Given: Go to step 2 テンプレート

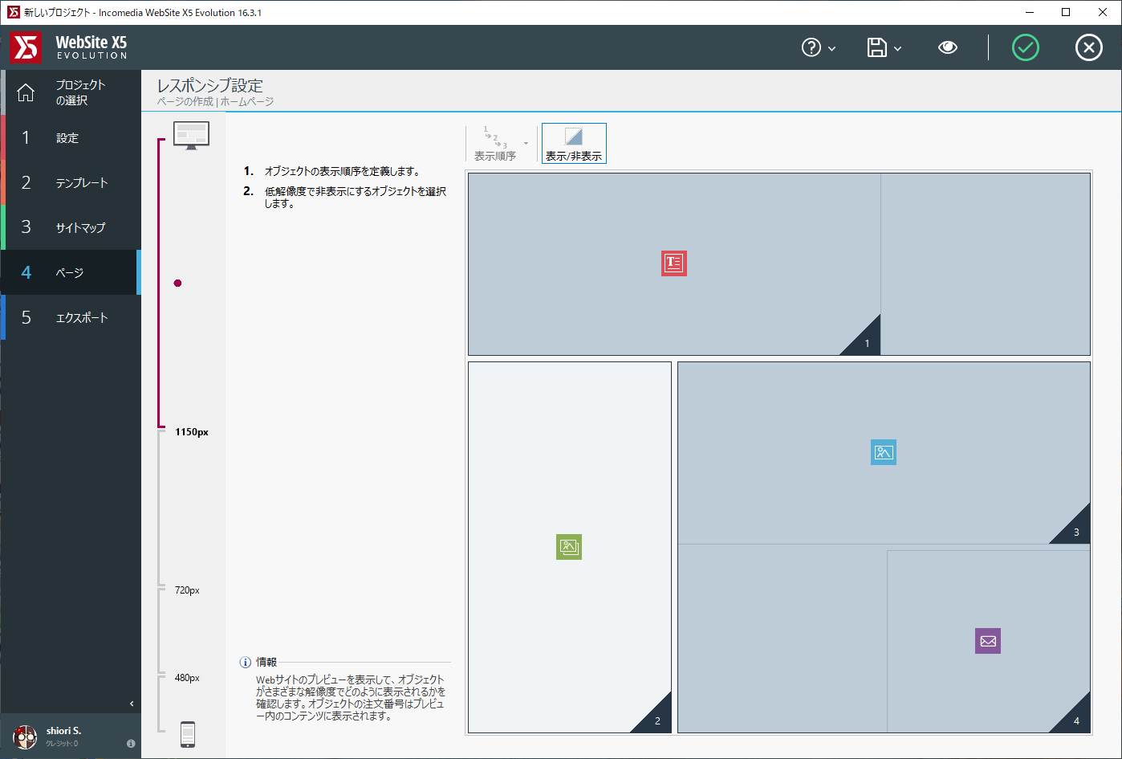Looking at the screenshot, I should (71, 183).
